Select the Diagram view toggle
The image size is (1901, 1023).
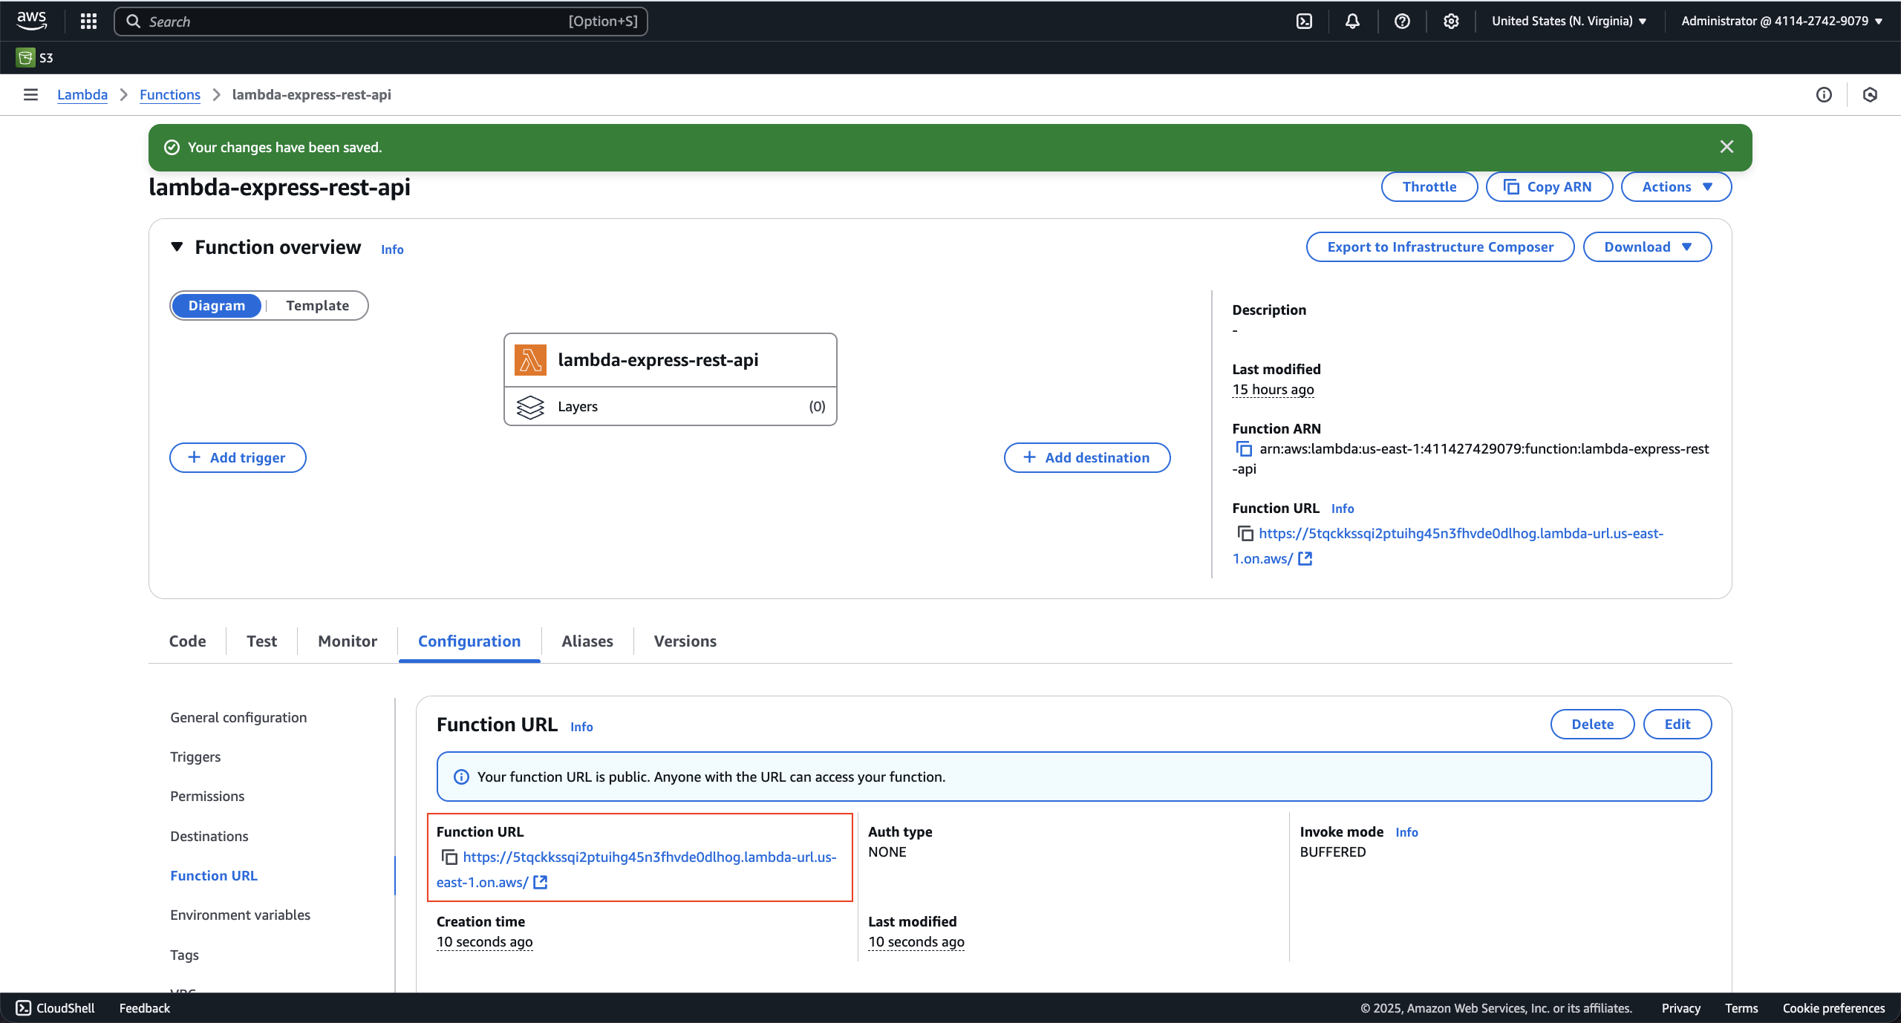216,305
